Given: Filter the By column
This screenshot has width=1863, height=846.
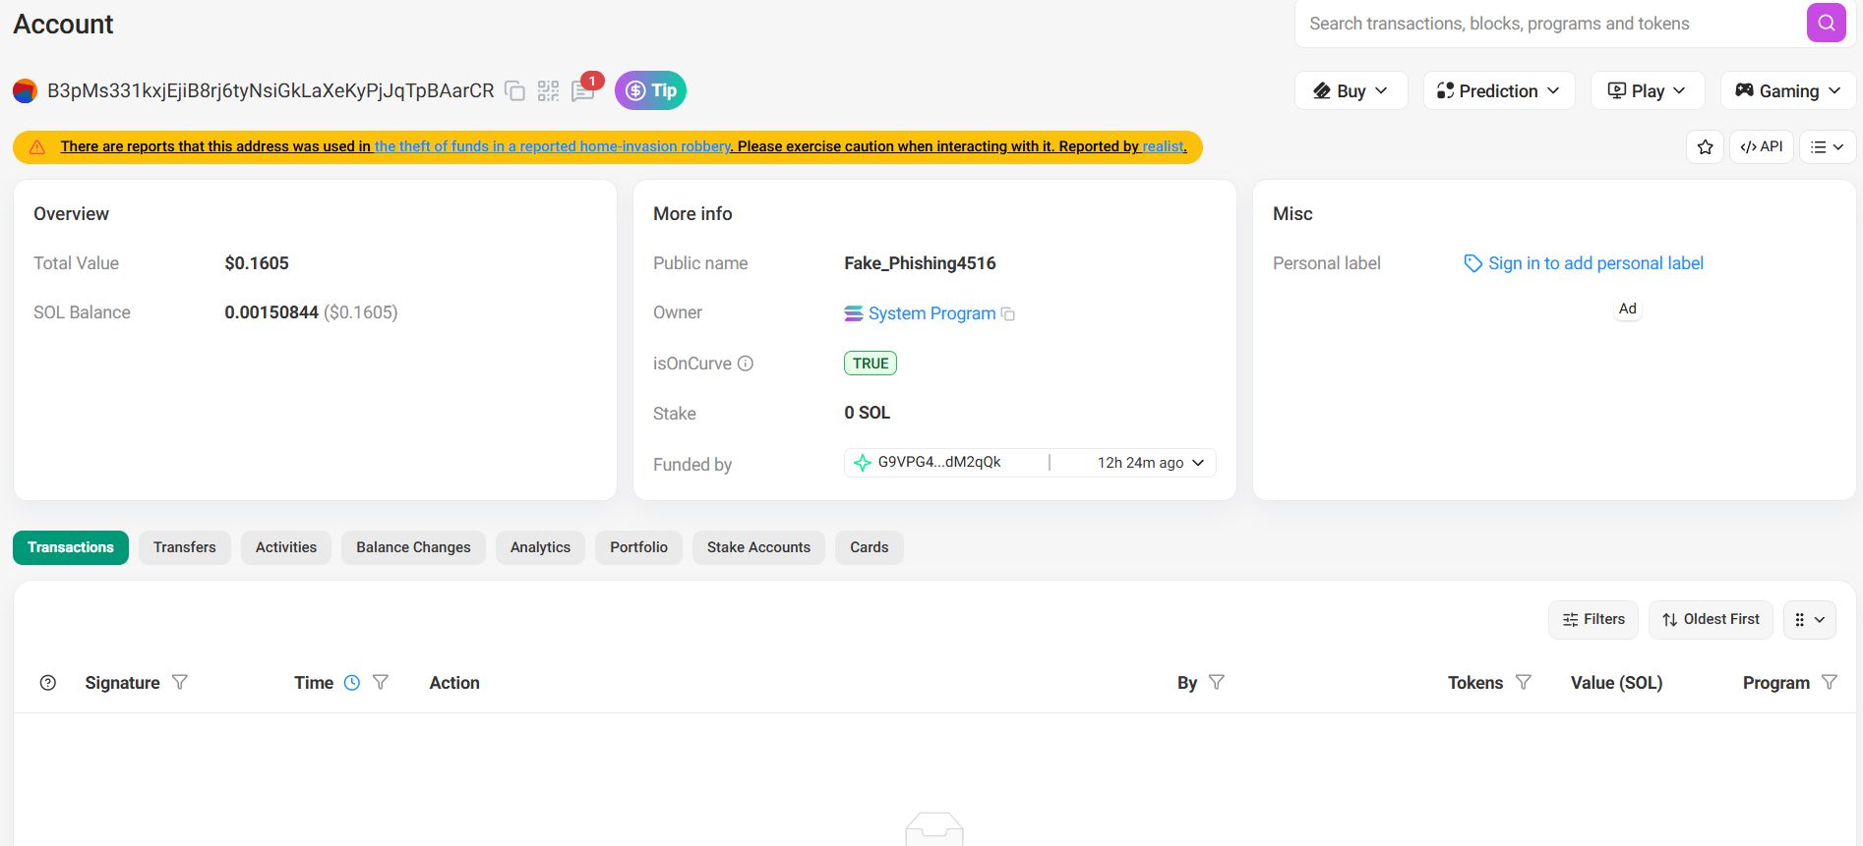Looking at the screenshot, I should [x=1217, y=682].
